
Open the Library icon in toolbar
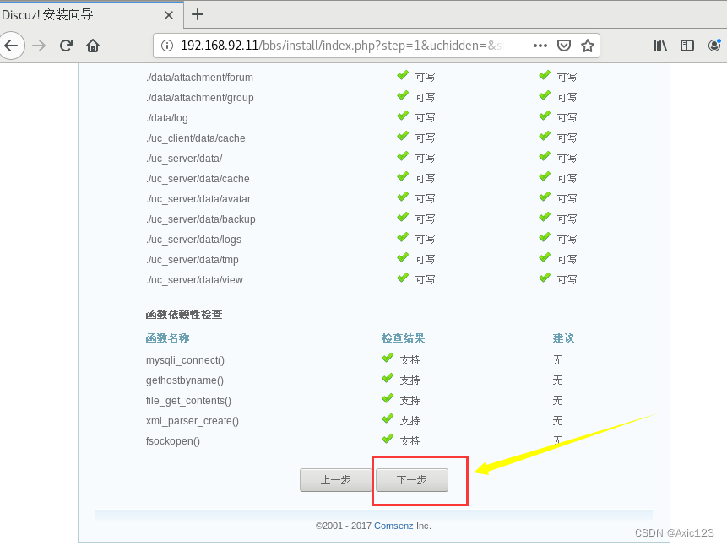click(x=660, y=46)
